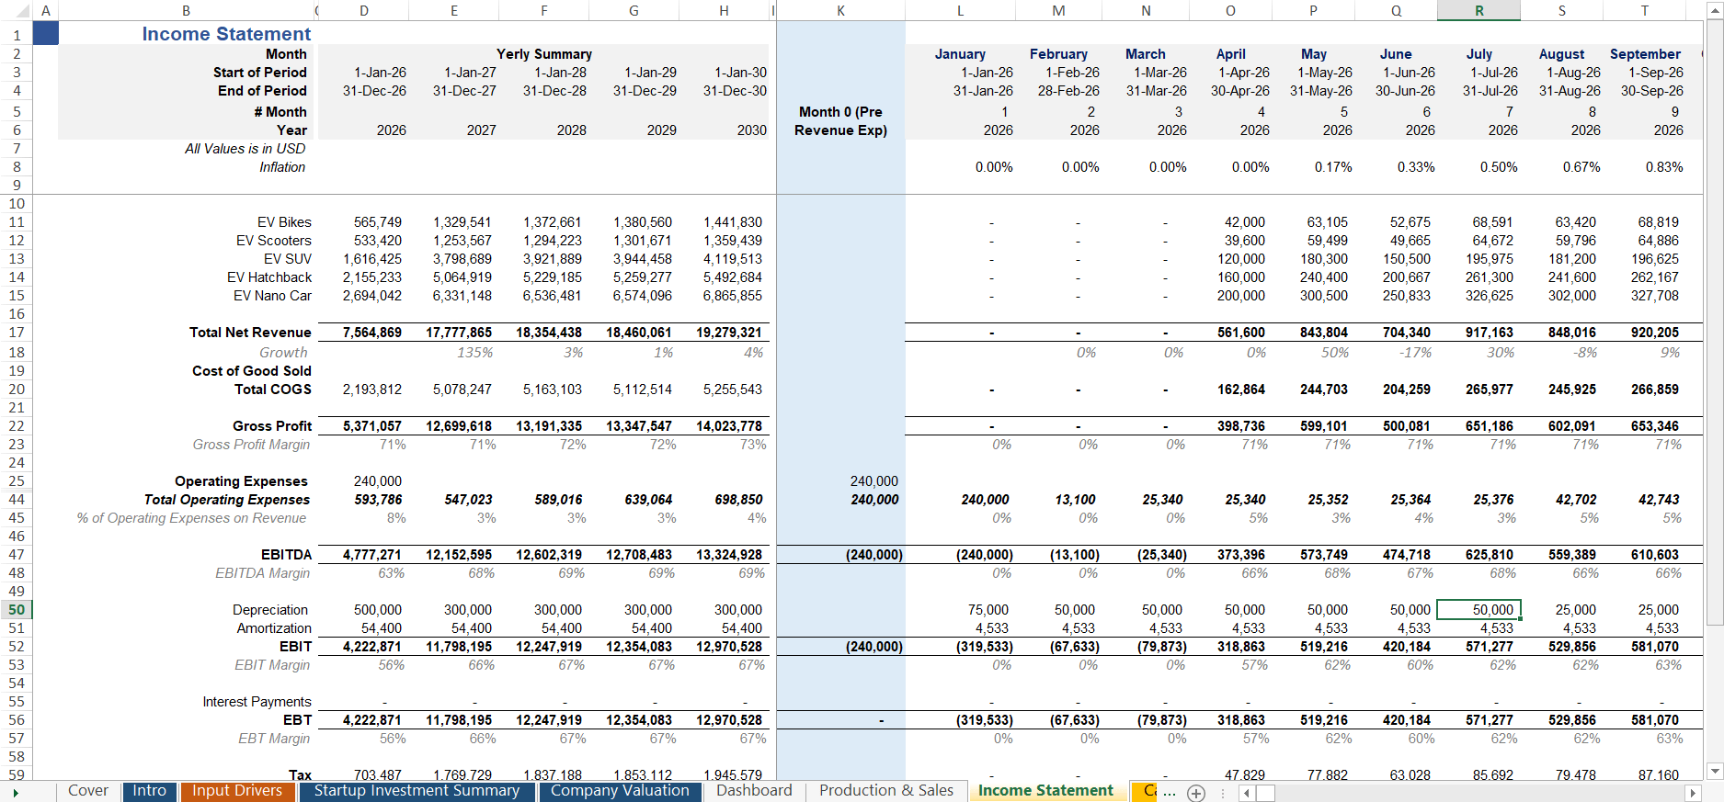The image size is (1724, 802).
Task: Open the Dashboard sheet tab
Action: click(x=753, y=791)
